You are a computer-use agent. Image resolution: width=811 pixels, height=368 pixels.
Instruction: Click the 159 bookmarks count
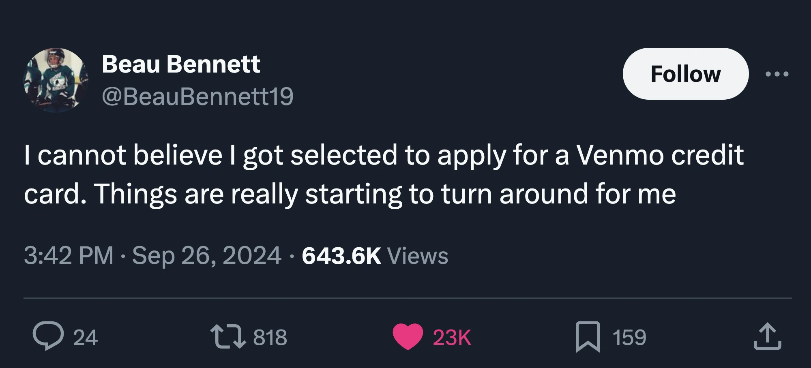[x=629, y=337]
